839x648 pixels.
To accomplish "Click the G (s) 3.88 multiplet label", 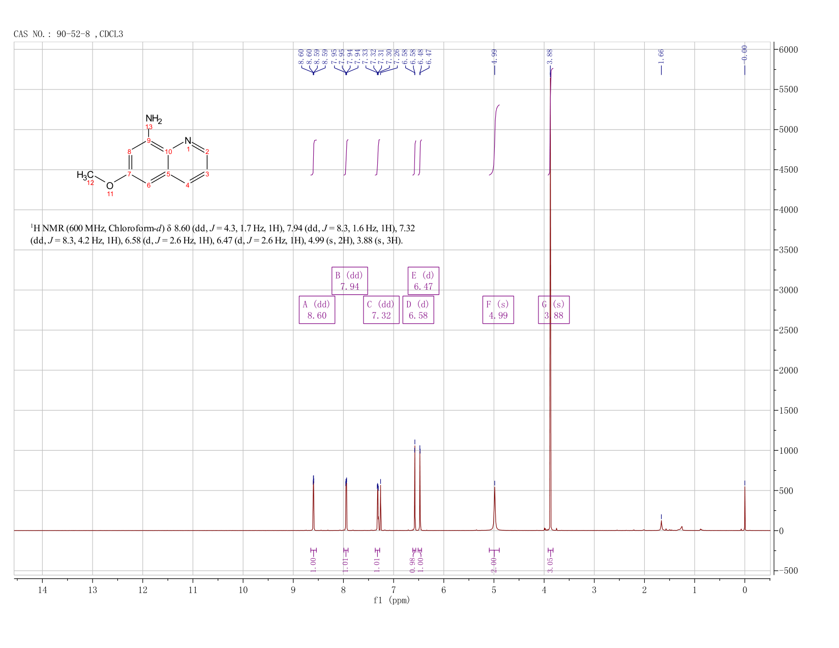I will click(554, 310).
